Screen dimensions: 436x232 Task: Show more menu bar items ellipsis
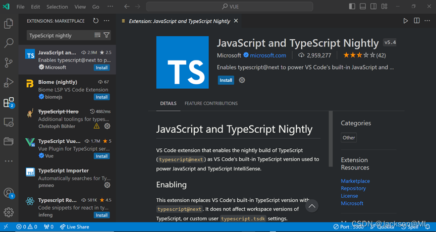point(111,7)
